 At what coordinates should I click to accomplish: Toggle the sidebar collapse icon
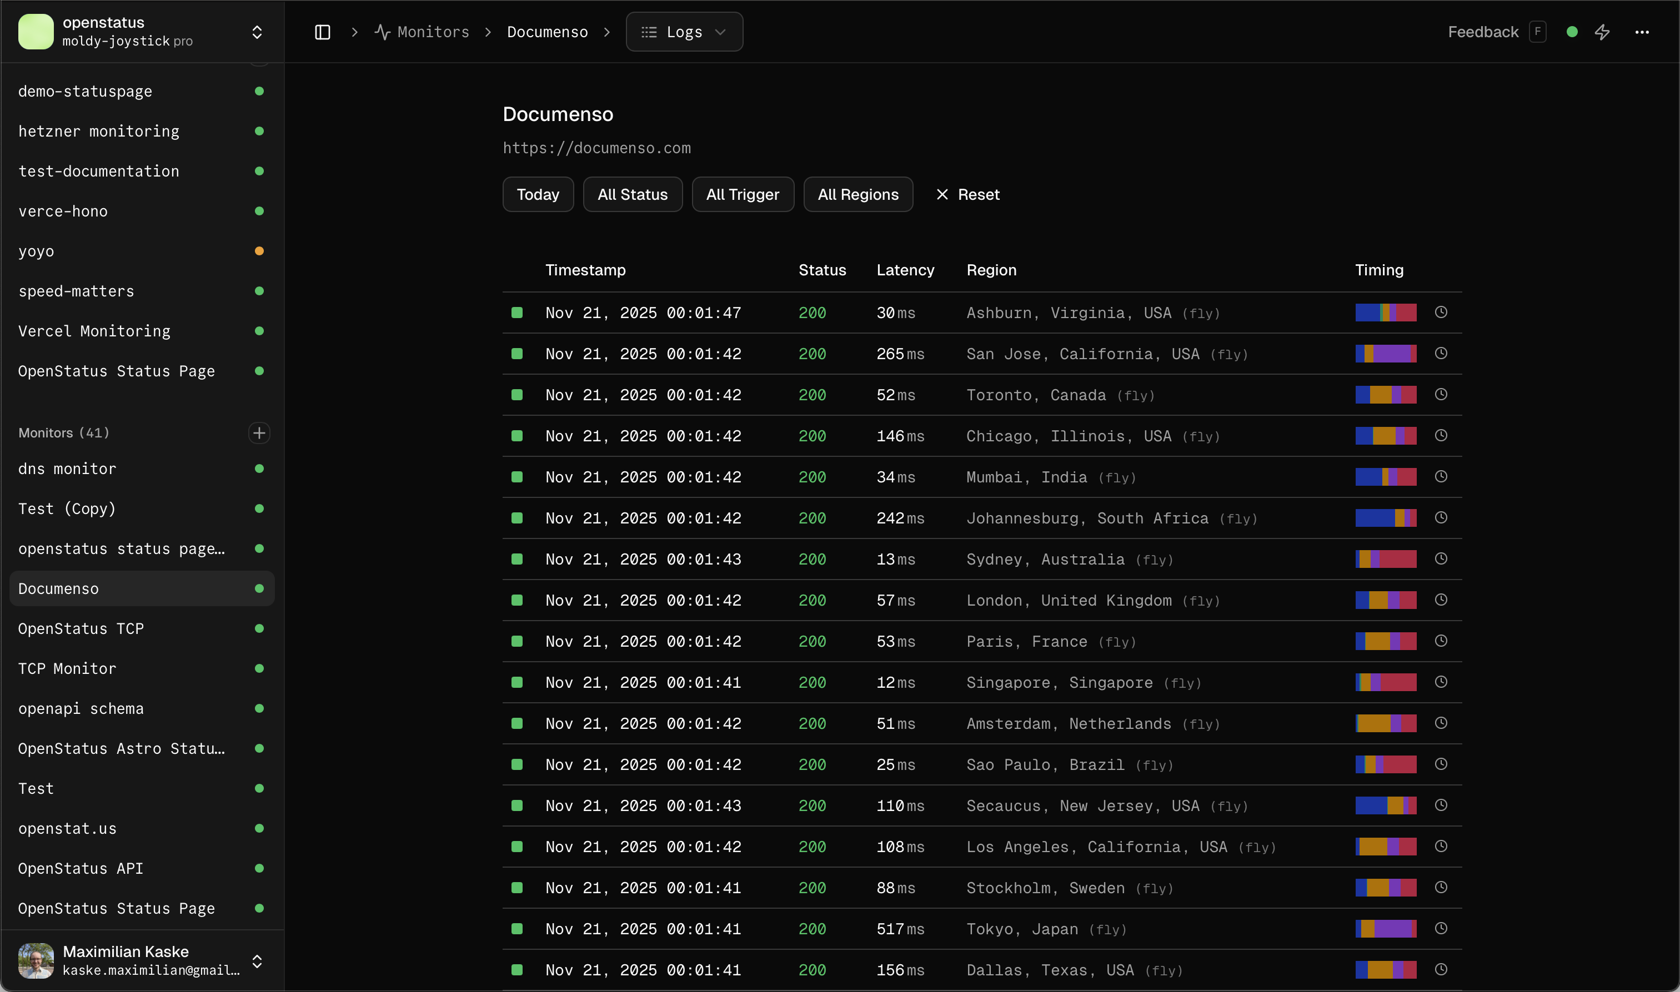tap(322, 32)
